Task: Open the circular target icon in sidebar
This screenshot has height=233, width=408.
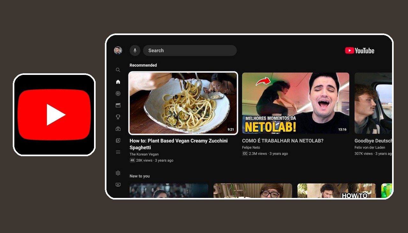Action: coord(118,93)
